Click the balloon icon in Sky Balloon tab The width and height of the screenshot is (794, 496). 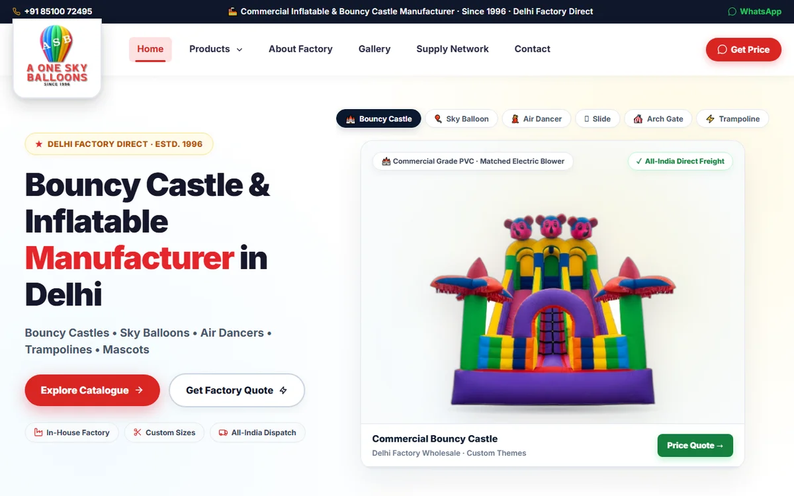tap(438, 119)
